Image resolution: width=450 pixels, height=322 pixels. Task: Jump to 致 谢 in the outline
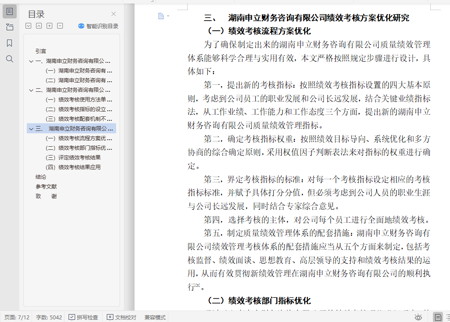click(x=46, y=196)
